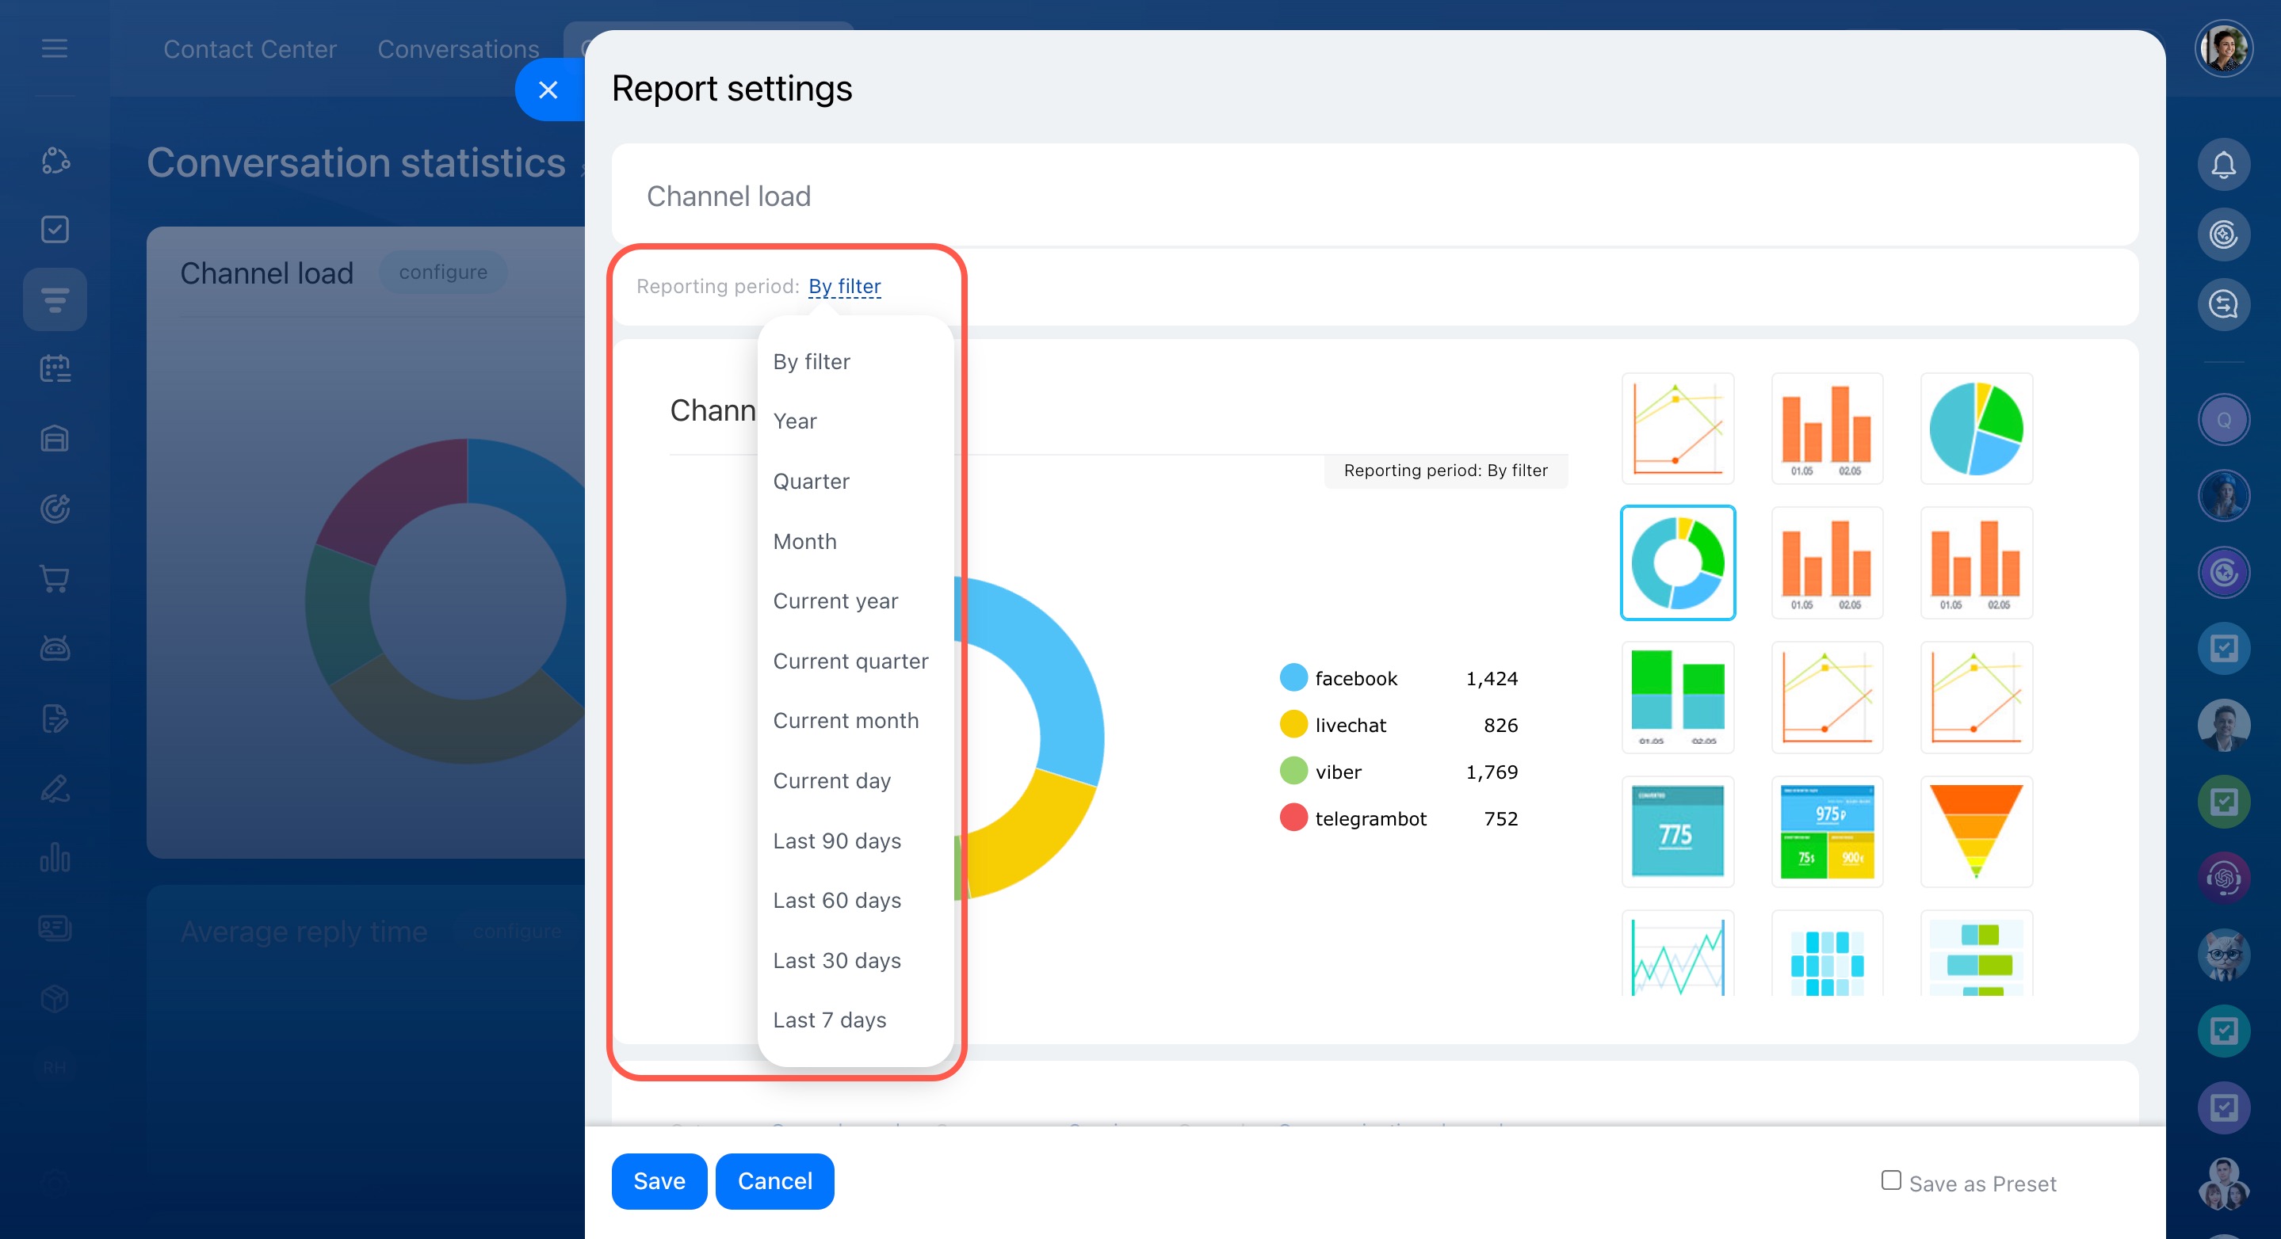Open the shopping cart sidebar icon

click(55, 579)
